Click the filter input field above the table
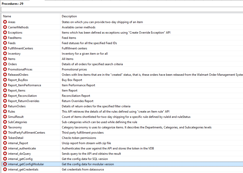Screen dimensions: 243x173 pos(122,9)
